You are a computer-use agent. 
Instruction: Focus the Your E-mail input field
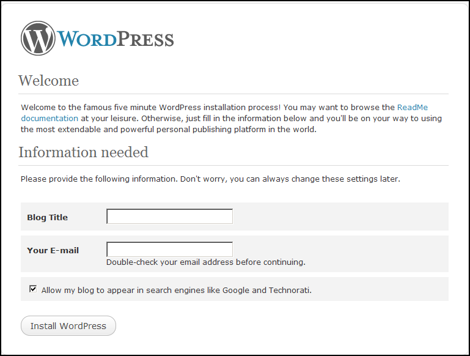coord(170,249)
